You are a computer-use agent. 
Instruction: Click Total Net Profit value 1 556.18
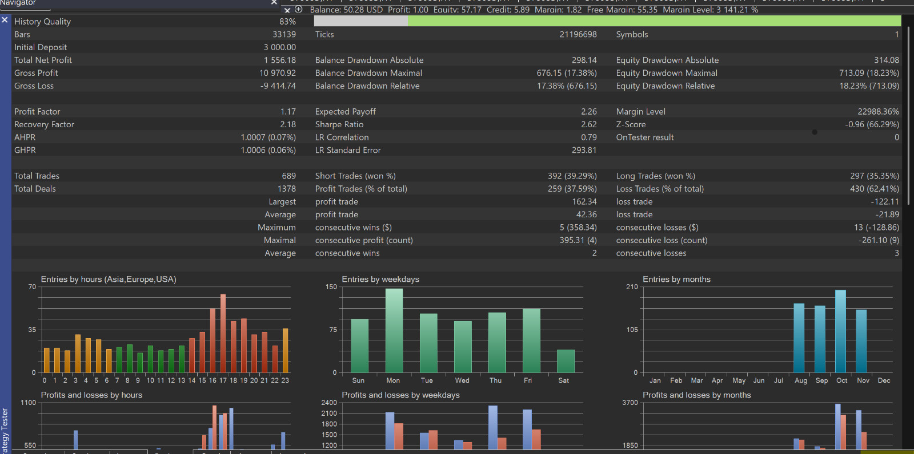click(280, 60)
